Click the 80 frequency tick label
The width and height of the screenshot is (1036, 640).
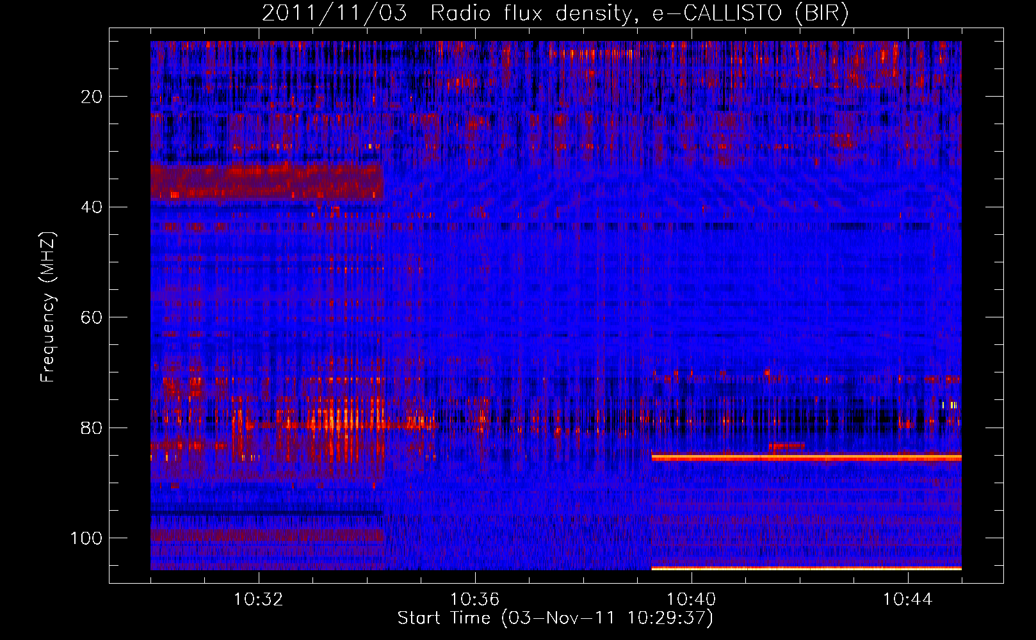(92, 428)
